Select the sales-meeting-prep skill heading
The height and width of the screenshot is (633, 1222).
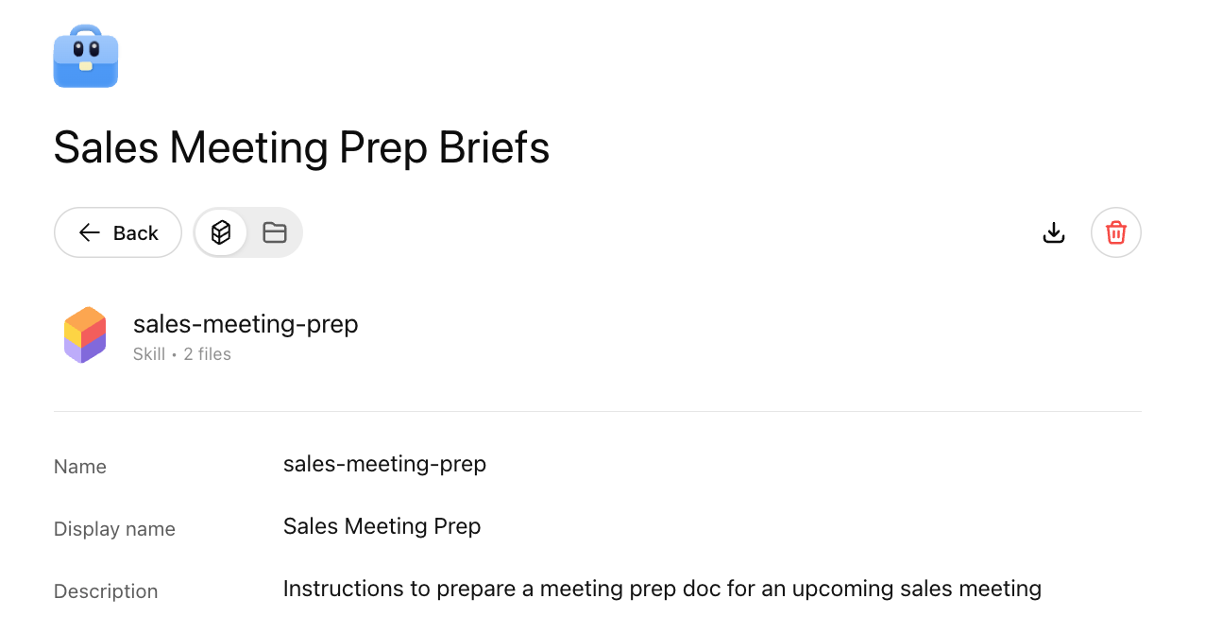click(x=246, y=324)
